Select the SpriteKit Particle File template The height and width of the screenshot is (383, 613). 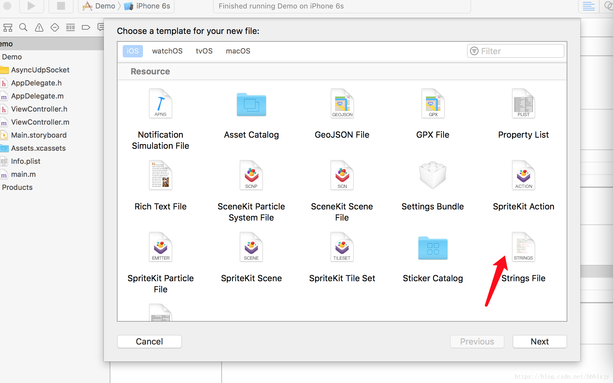pos(160,263)
